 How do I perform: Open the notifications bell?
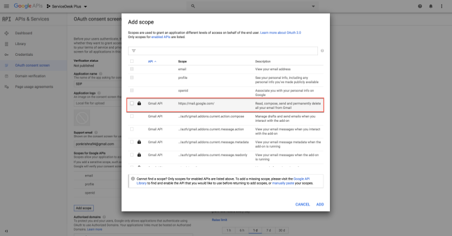point(431,6)
